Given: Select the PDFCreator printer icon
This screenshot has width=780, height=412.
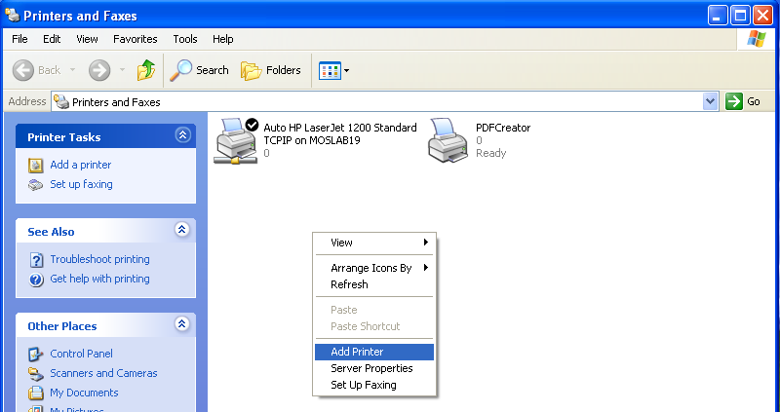Looking at the screenshot, I should pos(448,140).
